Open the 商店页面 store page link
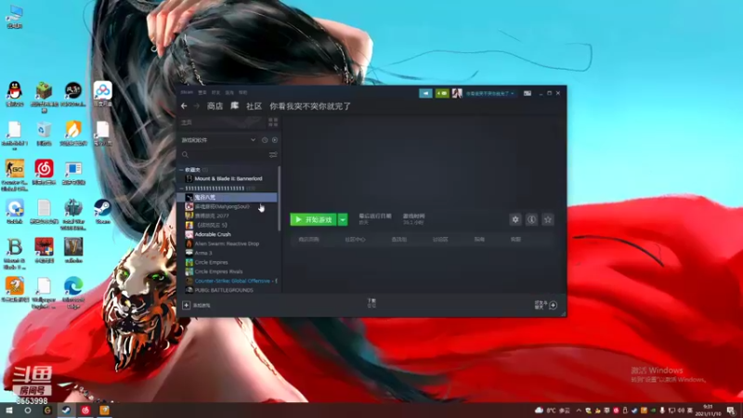Viewport: 743px width, 418px height. pyautogui.click(x=308, y=240)
